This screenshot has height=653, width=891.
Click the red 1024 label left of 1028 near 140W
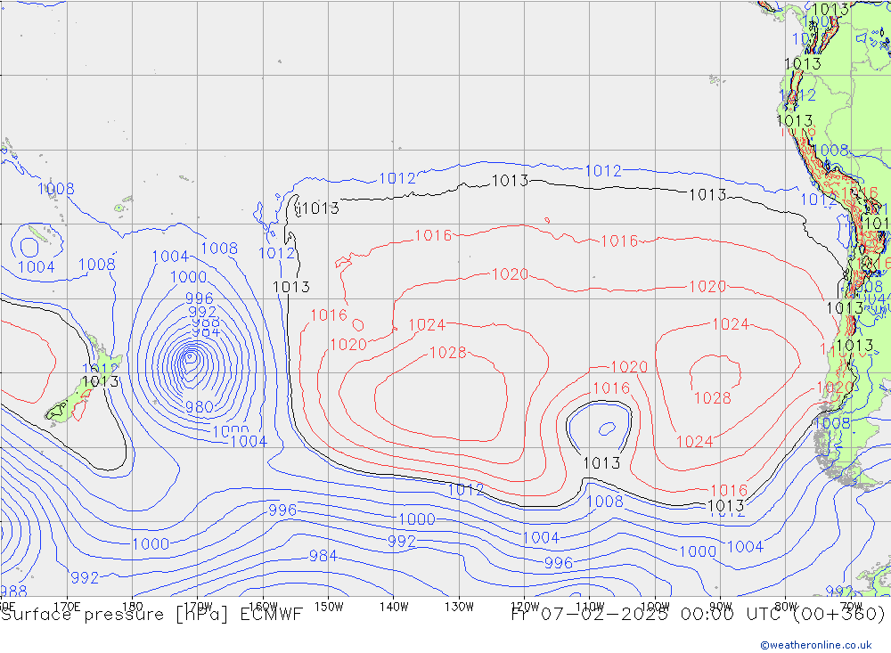point(427,325)
